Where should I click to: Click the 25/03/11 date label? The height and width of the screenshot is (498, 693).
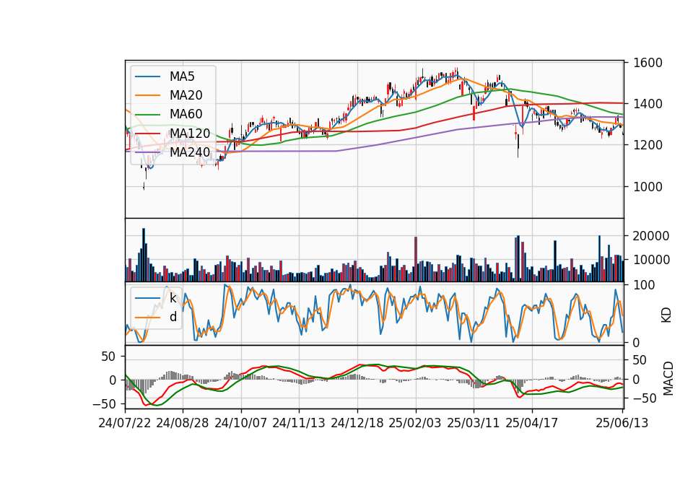click(x=474, y=423)
